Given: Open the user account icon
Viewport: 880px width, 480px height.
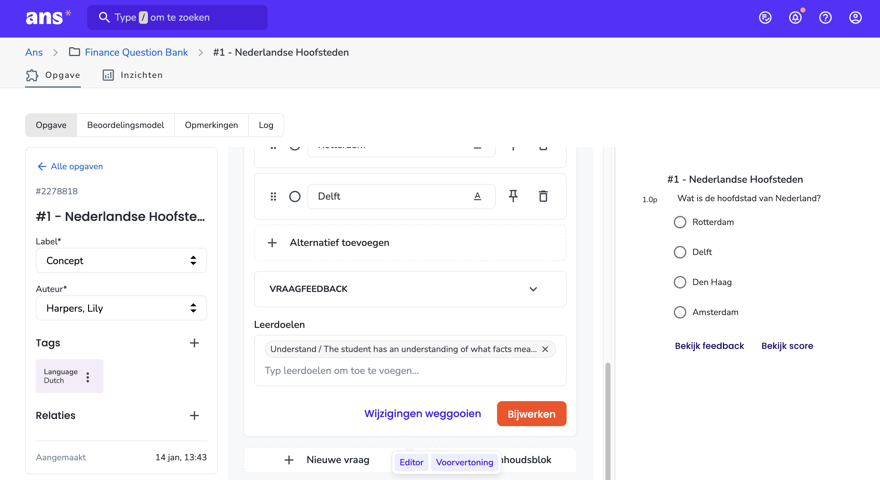Looking at the screenshot, I should coord(855,18).
